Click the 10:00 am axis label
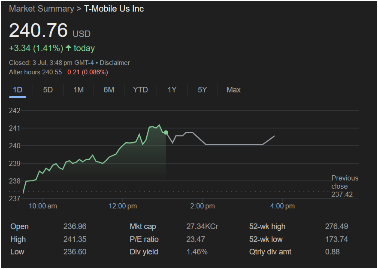This screenshot has height=269, width=378. point(42,206)
